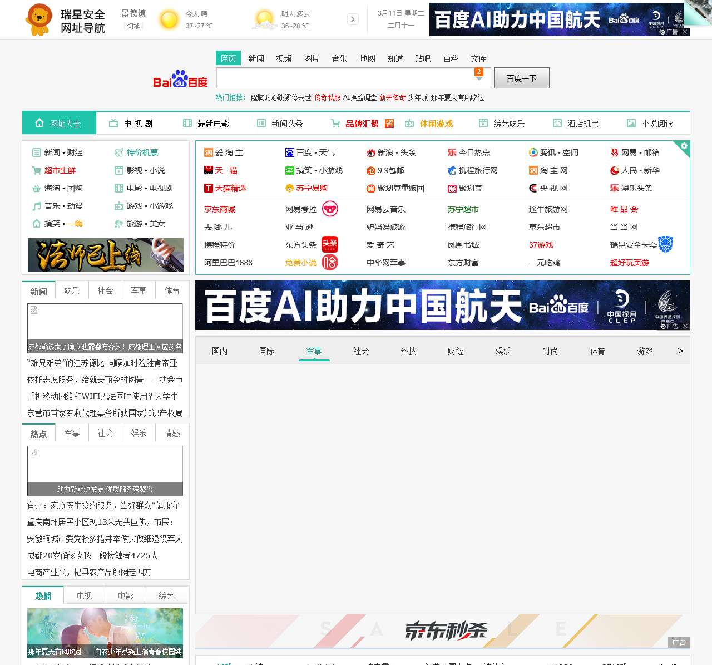Image resolution: width=712 pixels, height=665 pixels.
Task: Open the 法师已上线 game banner
Action: (106, 255)
